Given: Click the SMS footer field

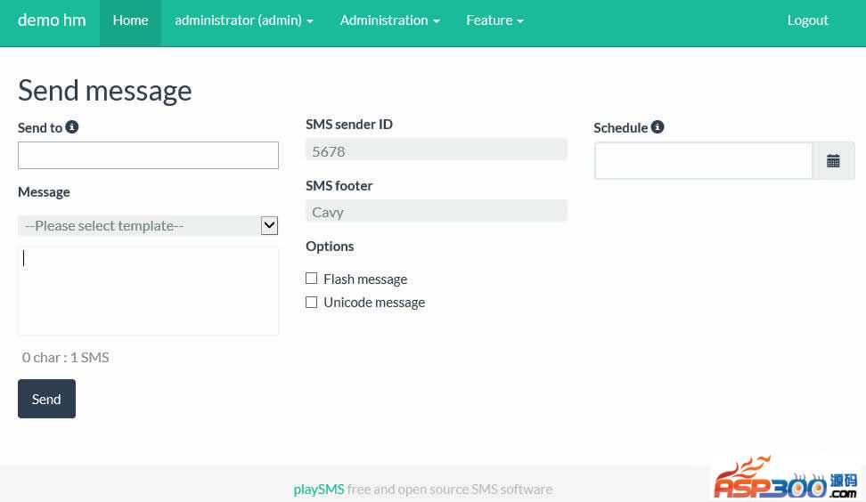Looking at the screenshot, I should [x=436, y=212].
